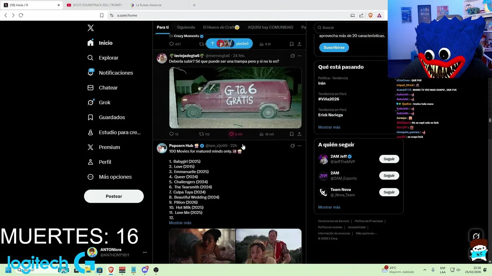This screenshot has width=492, height=276.
Task: Open Guardados bookmarks in the sidebar
Action: (x=106, y=117)
